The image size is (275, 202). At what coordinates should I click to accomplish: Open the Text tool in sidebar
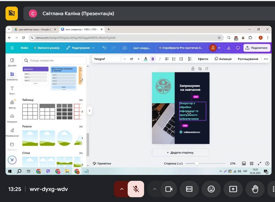pyautogui.click(x=12, y=90)
